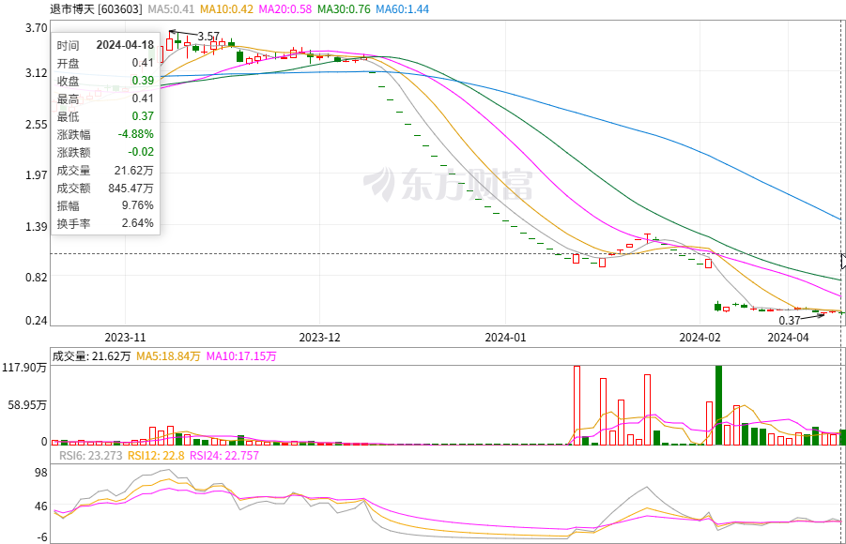Click the RSI12: 22.8 indicator label
Image resolution: width=846 pixels, height=544 pixels.
(157, 456)
